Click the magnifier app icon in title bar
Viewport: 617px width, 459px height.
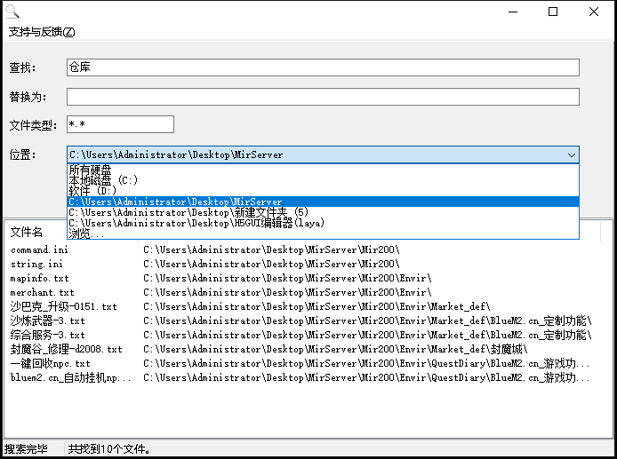pos(12,12)
